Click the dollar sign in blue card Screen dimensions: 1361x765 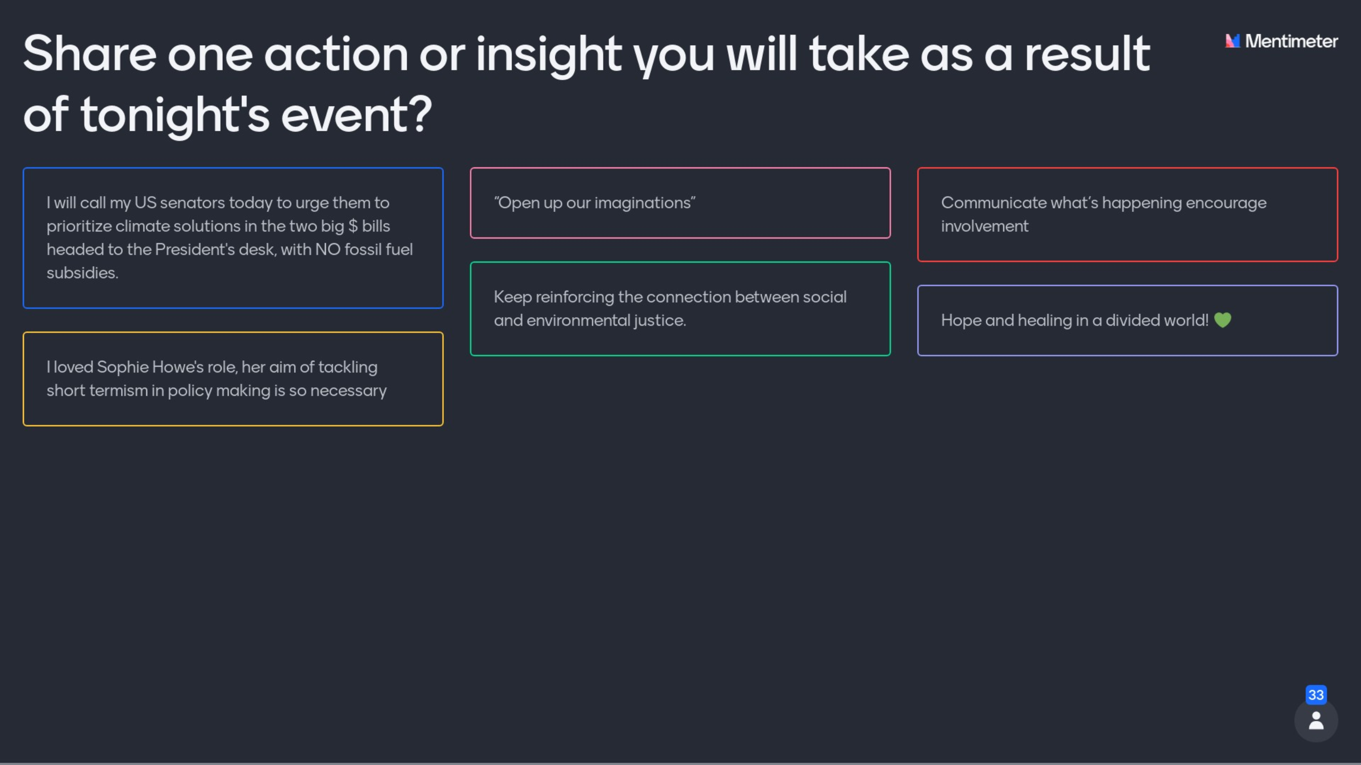[353, 226]
